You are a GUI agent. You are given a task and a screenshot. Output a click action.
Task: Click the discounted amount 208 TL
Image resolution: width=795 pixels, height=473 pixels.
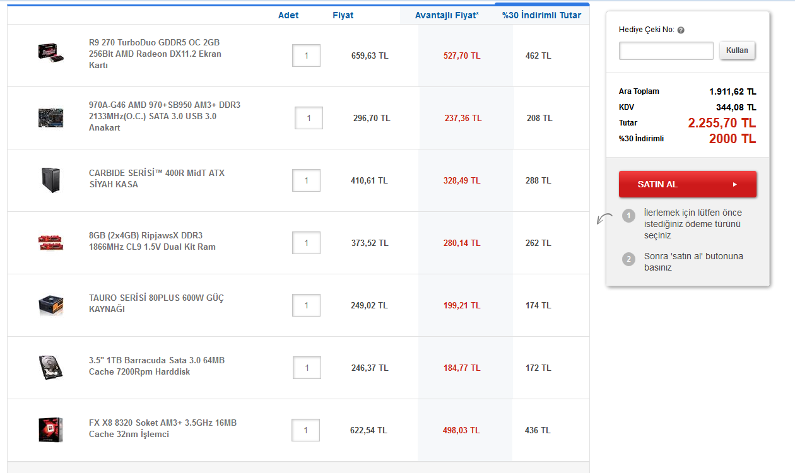point(539,118)
